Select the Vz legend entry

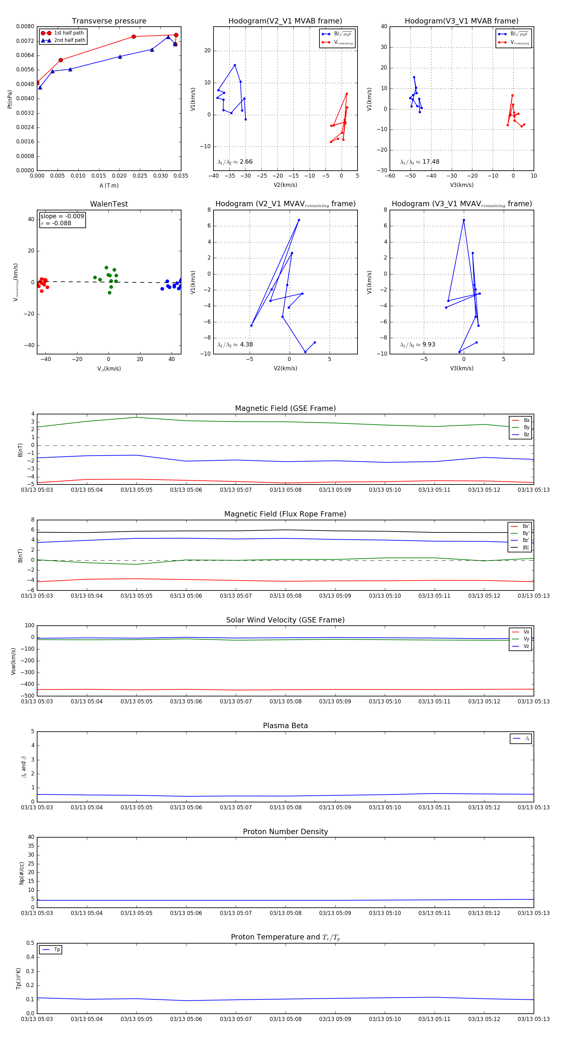coord(521,646)
